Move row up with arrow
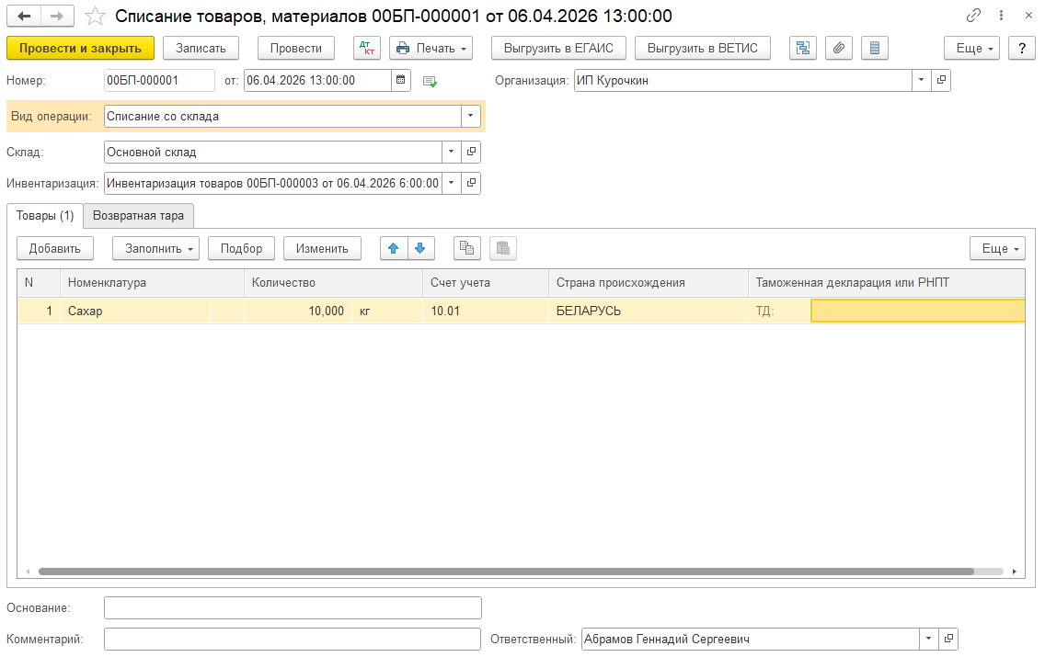 pyautogui.click(x=394, y=248)
